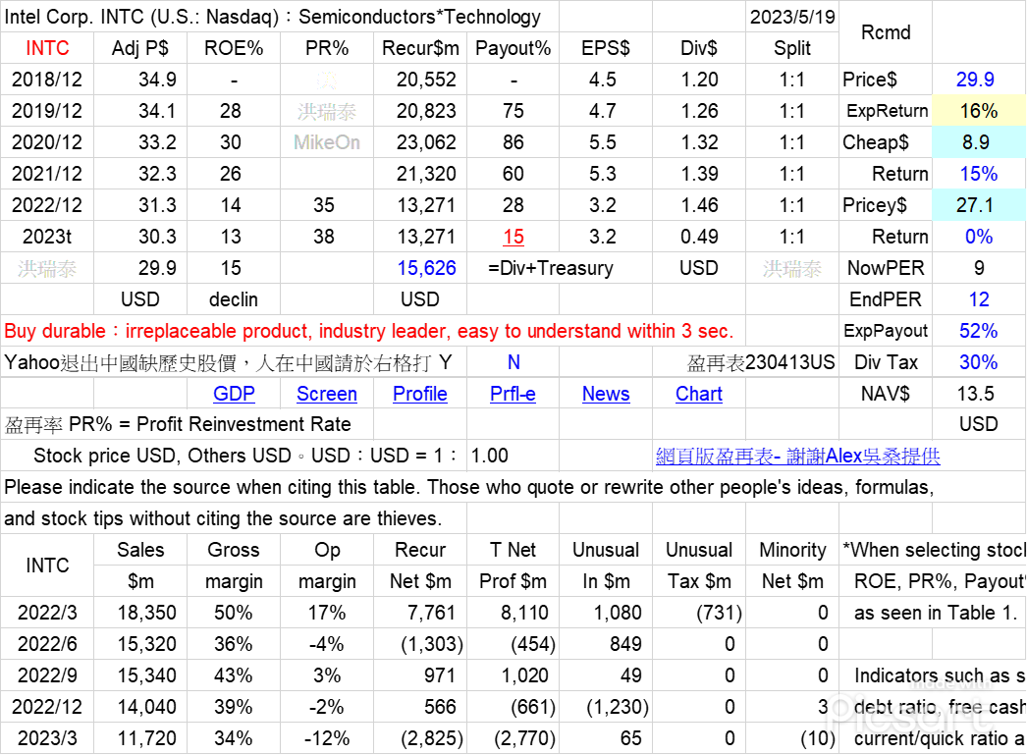Open the web version link by Alex
1027x755 pixels.
pos(798,456)
